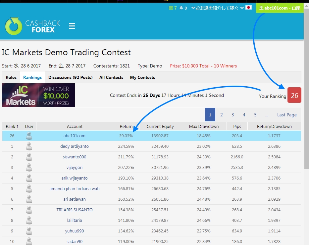Click the Japan flag language icon
The height and width of the screenshot is (245, 309).
(248, 8)
